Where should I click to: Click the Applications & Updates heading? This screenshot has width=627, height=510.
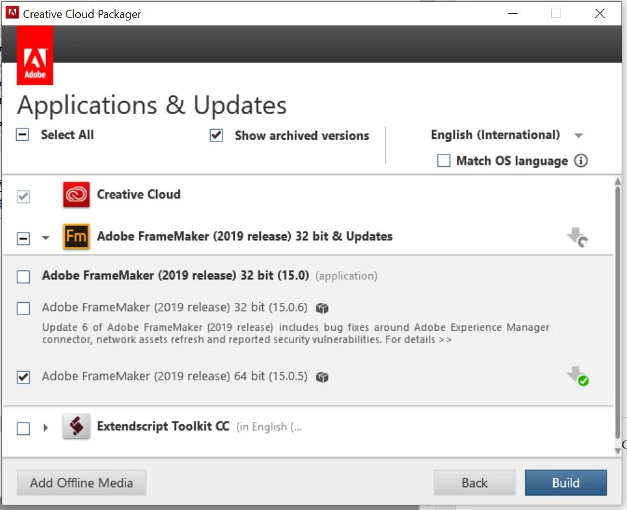152,106
